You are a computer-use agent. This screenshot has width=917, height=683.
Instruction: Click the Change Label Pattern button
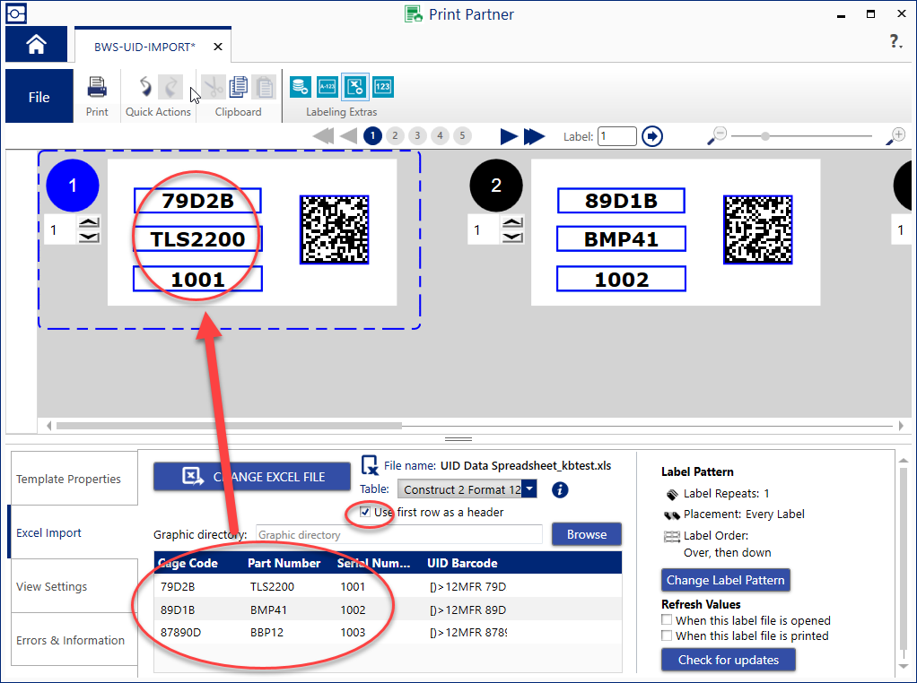pos(725,580)
